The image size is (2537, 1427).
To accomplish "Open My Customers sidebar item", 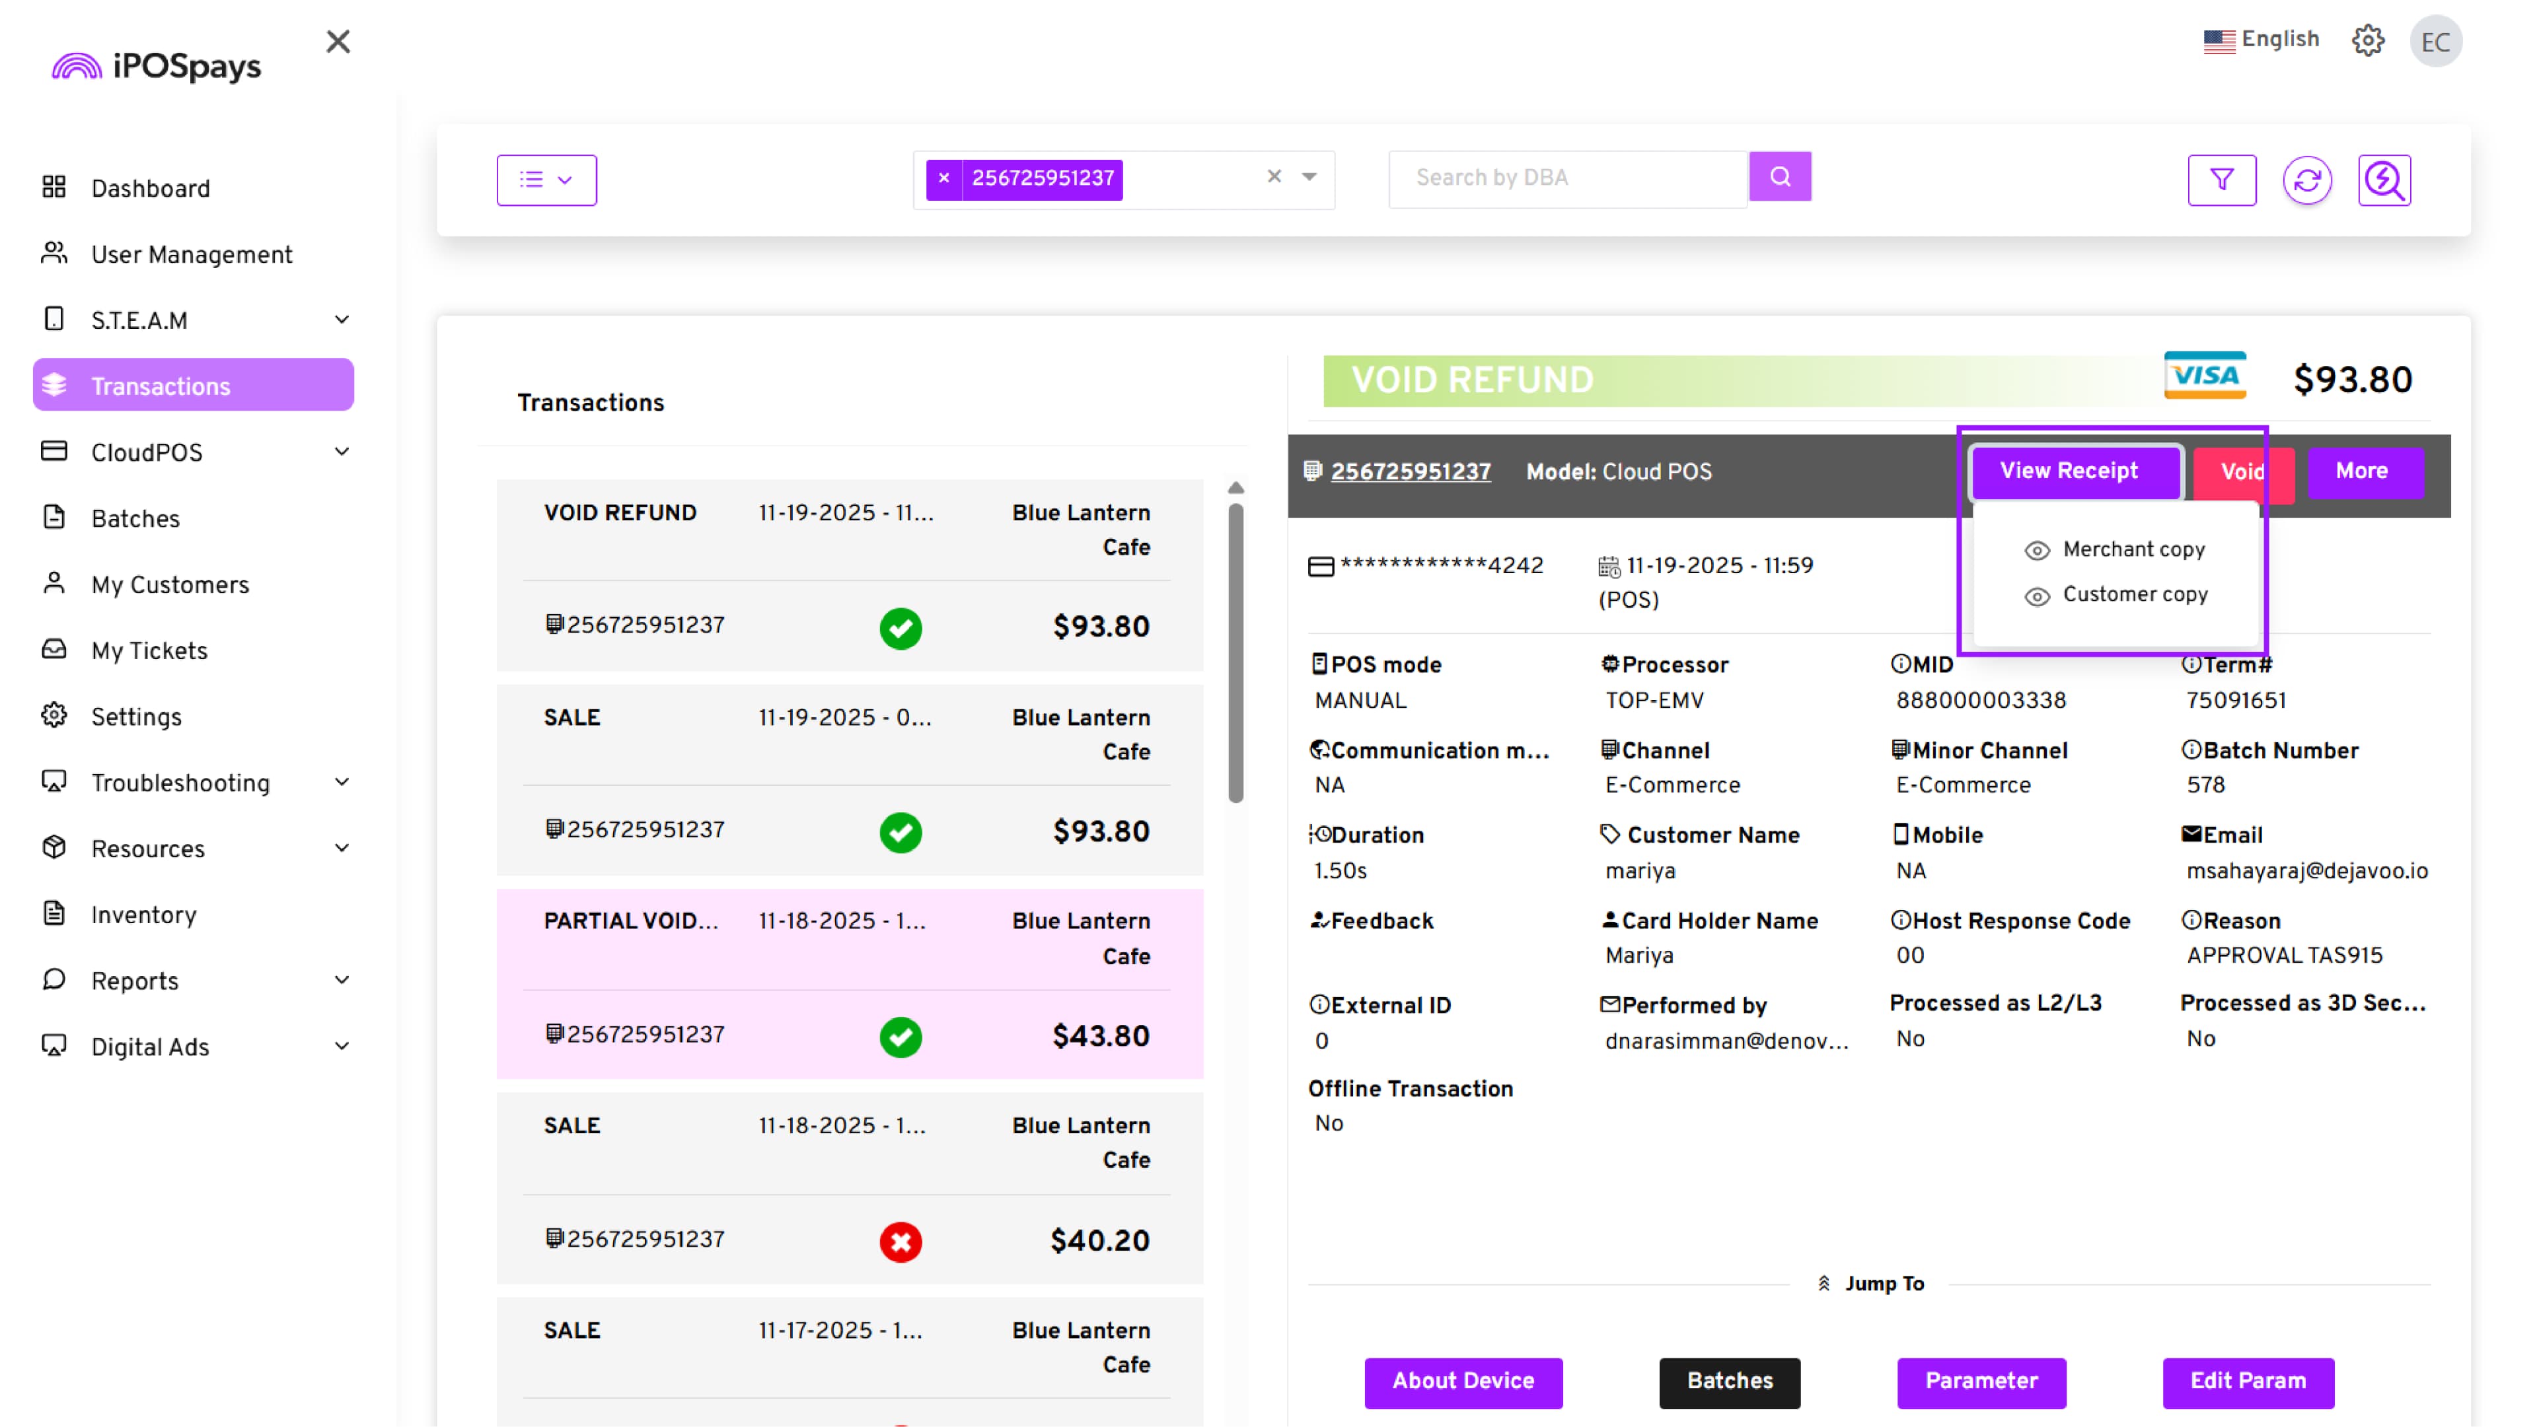I will [x=169, y=584].
